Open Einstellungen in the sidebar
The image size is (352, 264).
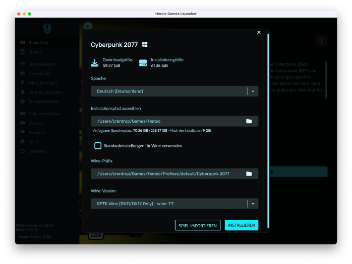point(47,64)
